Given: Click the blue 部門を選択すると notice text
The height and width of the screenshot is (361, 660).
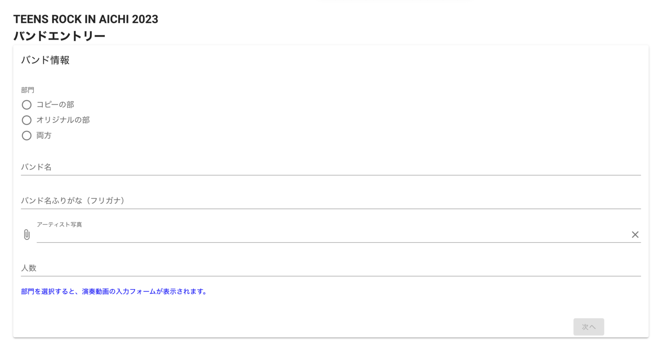Looking at the screenshot, I should 114,291.
